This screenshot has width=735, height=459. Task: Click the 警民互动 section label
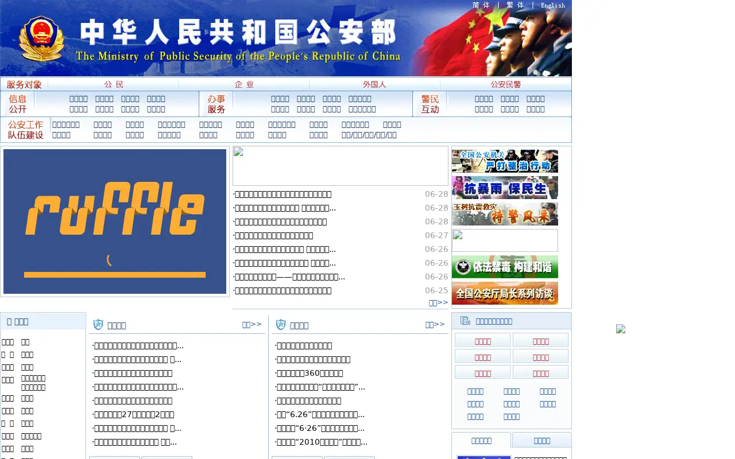[430, 104]
